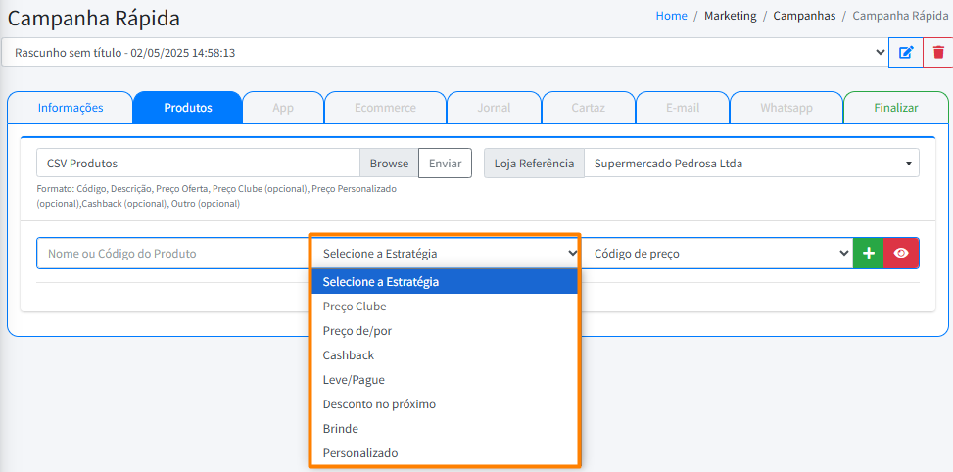Toggle the red eye preview button
953x472 pixels.
point(901,253)
